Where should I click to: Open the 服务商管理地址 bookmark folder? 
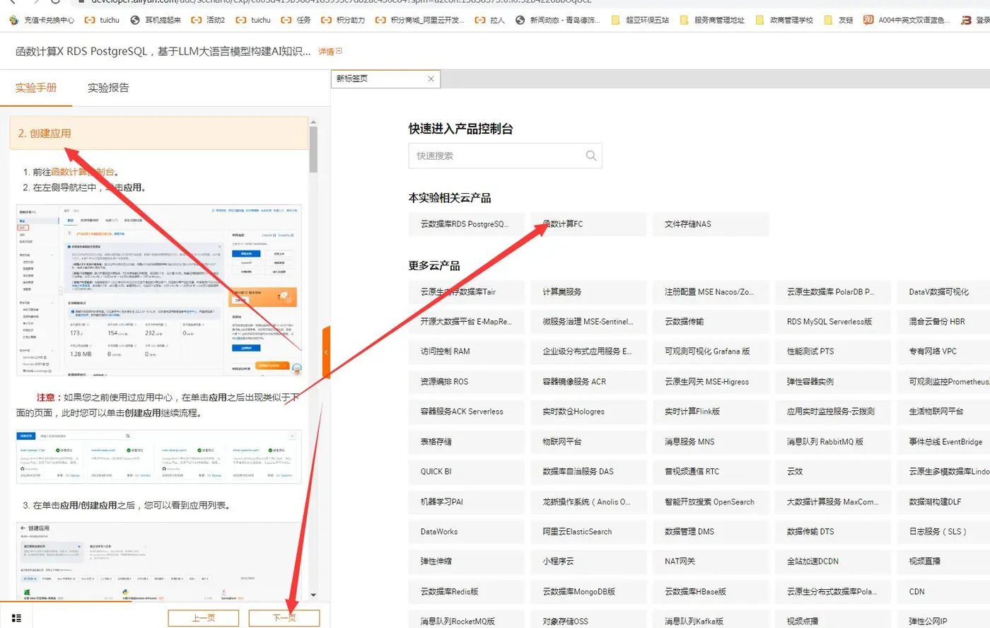[712, 20]
